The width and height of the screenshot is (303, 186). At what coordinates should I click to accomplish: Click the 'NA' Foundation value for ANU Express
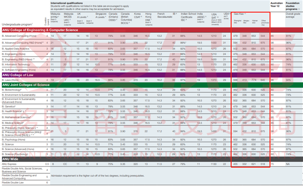[x=288, y=164]
